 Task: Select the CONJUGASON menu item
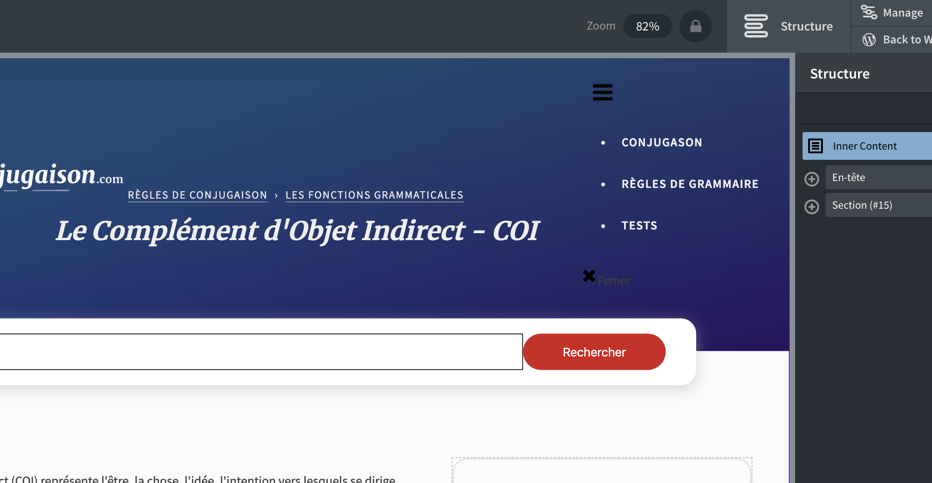(x=662, y=142)
